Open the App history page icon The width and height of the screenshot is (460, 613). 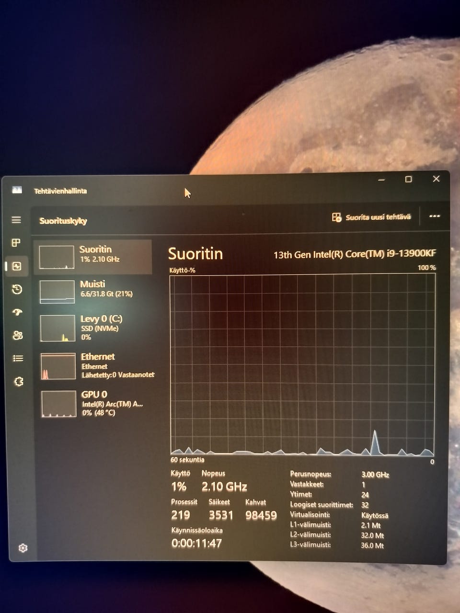[x=17, y=289]
